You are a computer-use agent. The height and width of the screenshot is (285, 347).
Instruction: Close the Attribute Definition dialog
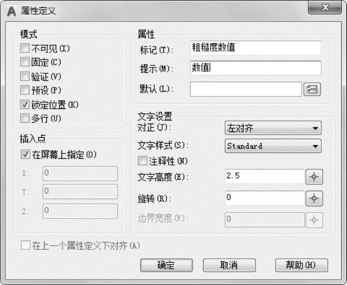323,7
